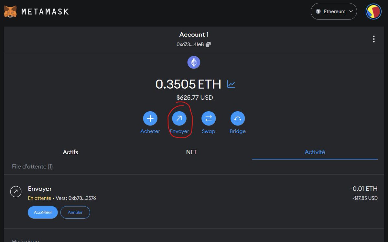Viewport: 388px width, 242px height.
Task: Open the portfolio chart icon beside balance
Action: [231, 84]
